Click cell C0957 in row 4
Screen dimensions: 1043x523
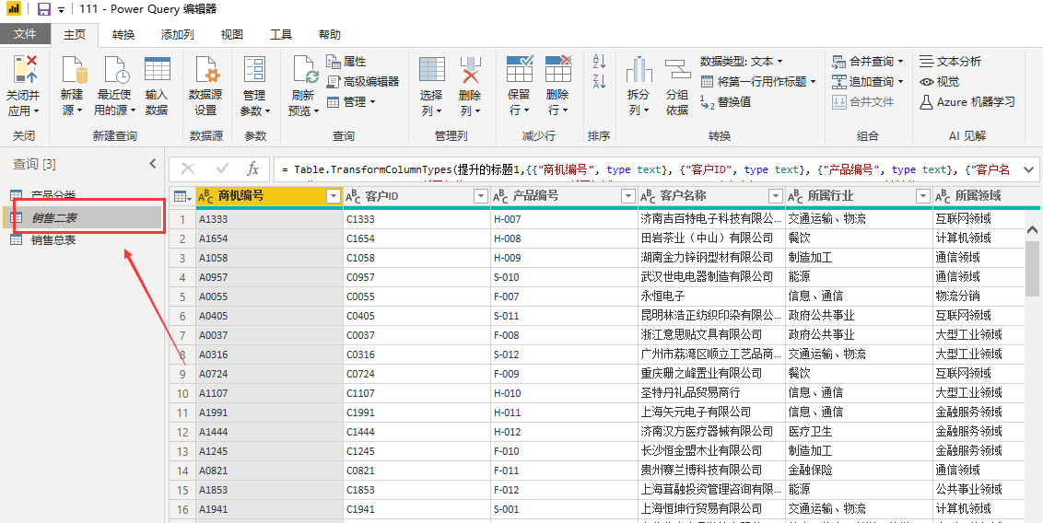417,276
